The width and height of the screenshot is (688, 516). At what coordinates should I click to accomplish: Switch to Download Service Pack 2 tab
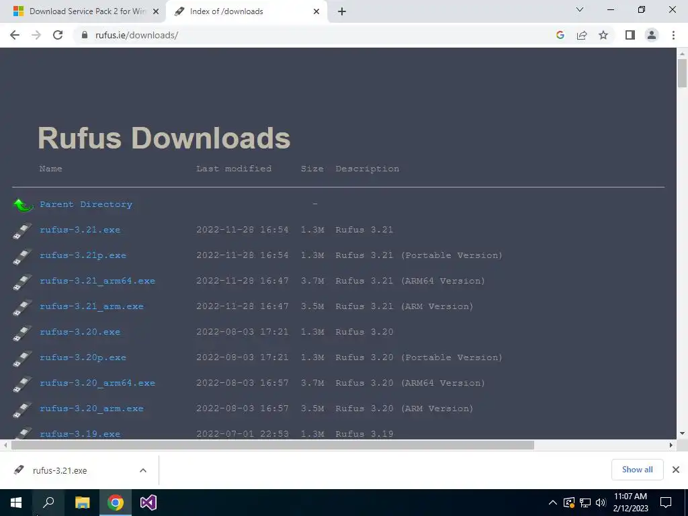pyautogui.click(x=83, y=11)
